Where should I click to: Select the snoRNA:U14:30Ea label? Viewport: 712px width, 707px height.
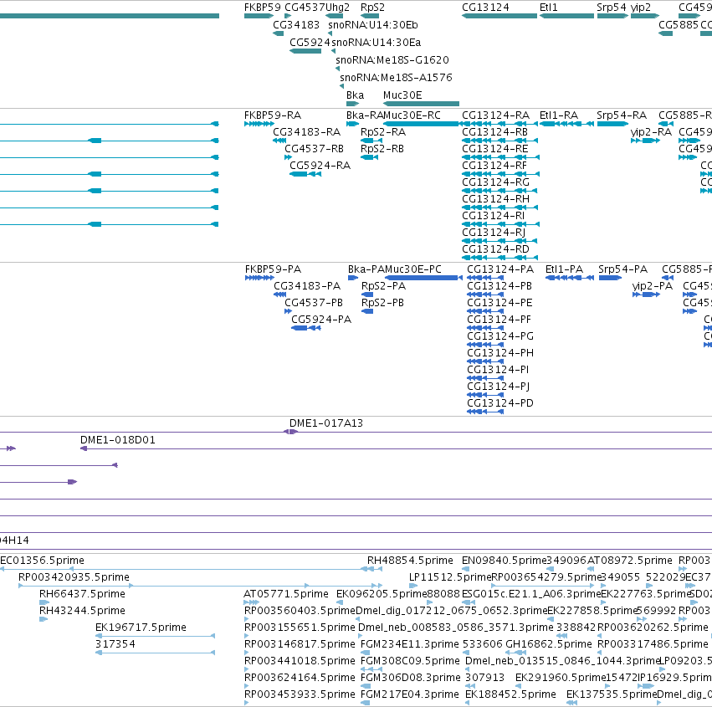[x=376, y=43]
